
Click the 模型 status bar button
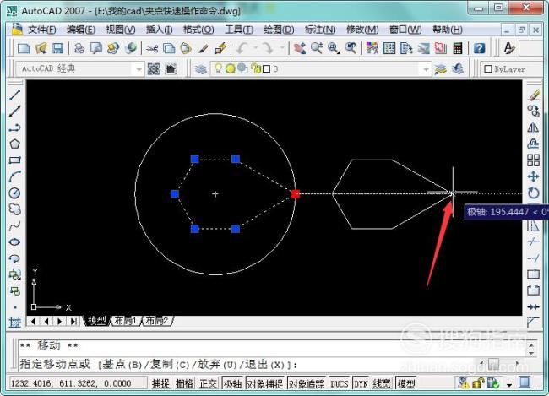pos(406,383)
